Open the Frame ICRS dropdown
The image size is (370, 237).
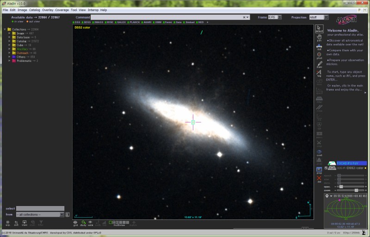coord(276,17)
